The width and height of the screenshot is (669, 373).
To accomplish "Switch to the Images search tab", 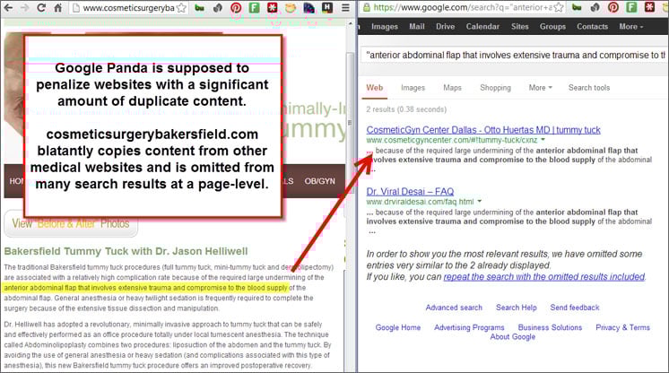I will (x=413, y=88).
